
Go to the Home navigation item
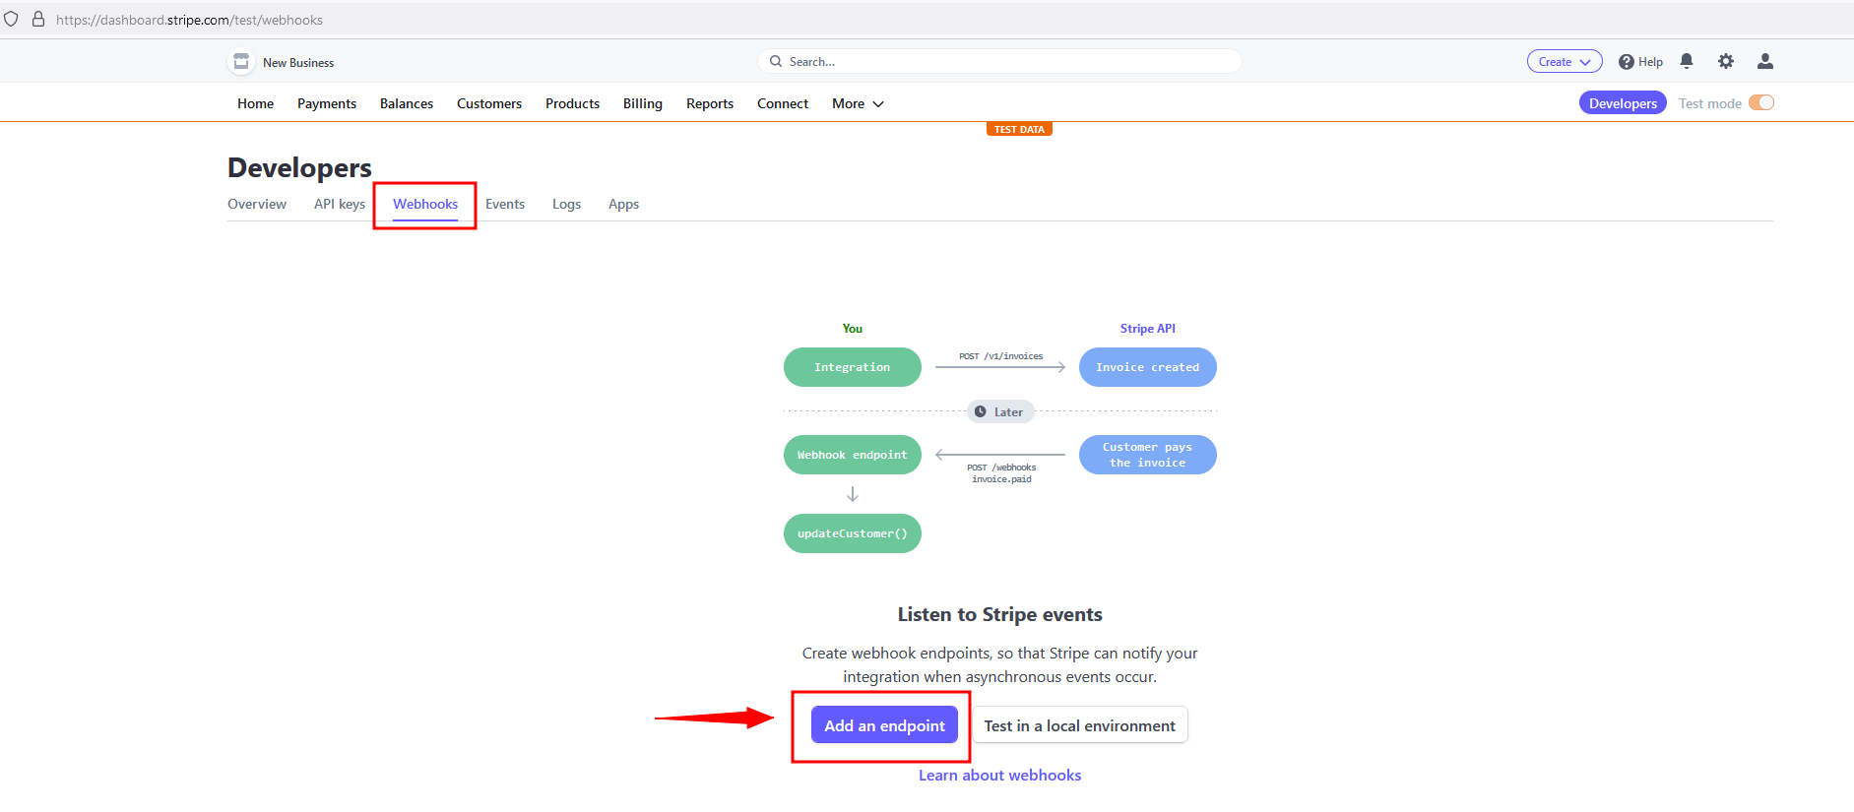click(x=255, y=103)
